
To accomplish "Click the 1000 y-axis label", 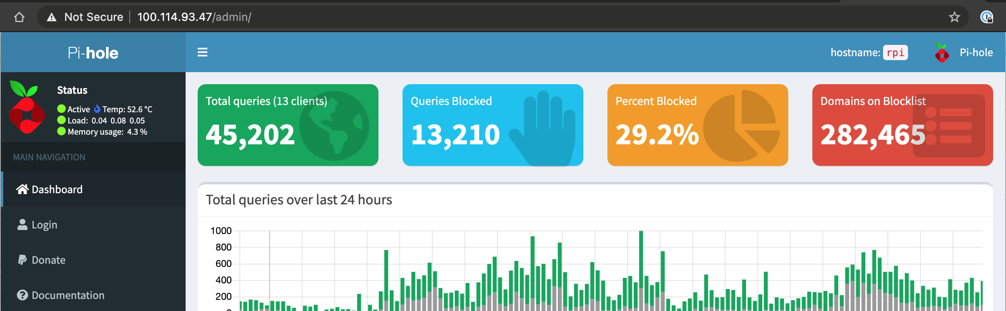I will click(221, 231).
